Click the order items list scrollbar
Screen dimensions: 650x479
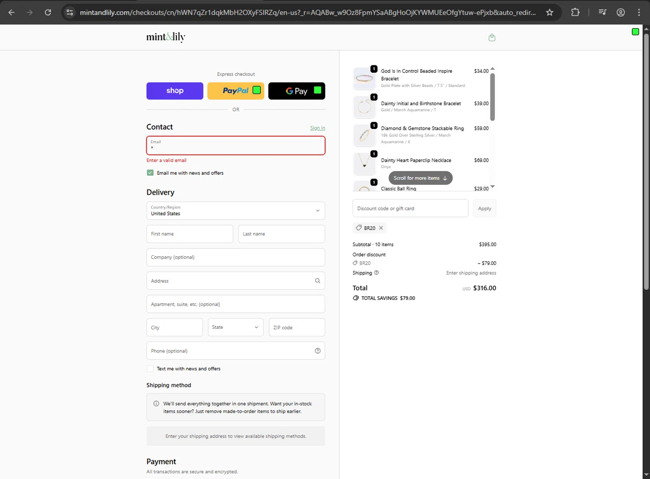click(492, 97)
